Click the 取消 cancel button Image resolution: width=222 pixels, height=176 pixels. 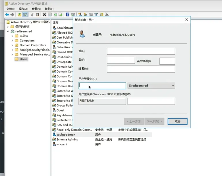pos(177,121)
